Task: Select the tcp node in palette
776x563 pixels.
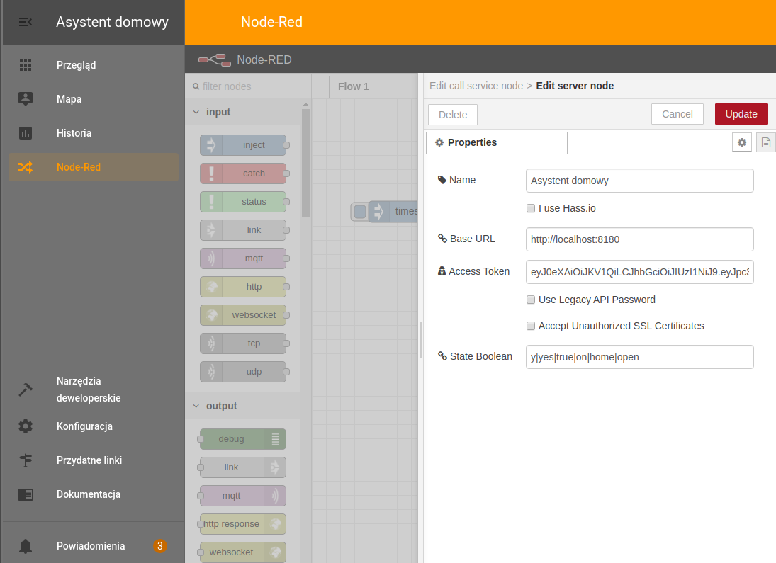Action: [x=243, y=343]
